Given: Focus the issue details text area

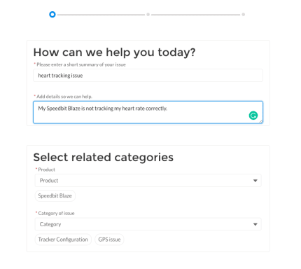Looking at the screenshot, I should (x=148, y=112).
